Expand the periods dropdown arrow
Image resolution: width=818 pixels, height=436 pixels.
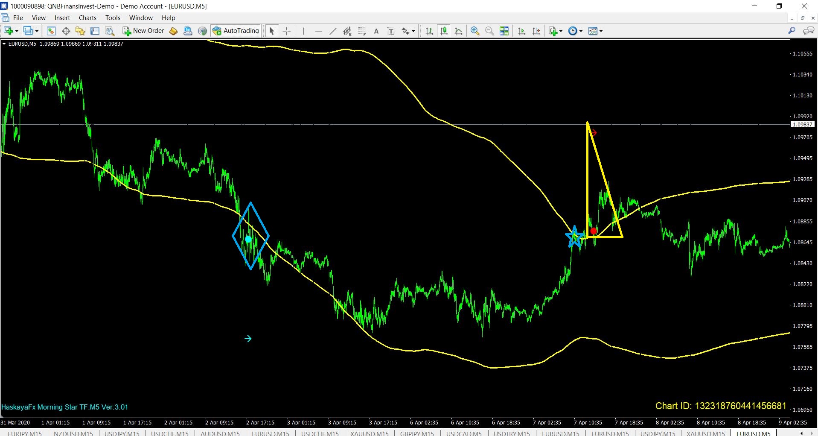click(x=581, y=31)
